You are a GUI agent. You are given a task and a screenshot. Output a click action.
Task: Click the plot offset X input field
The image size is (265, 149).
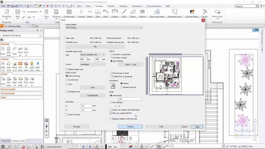(86, 106)
